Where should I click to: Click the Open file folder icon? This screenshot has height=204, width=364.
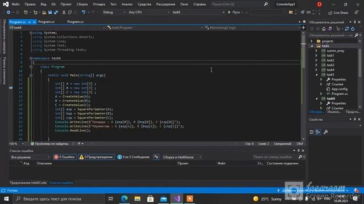(44, 12)
